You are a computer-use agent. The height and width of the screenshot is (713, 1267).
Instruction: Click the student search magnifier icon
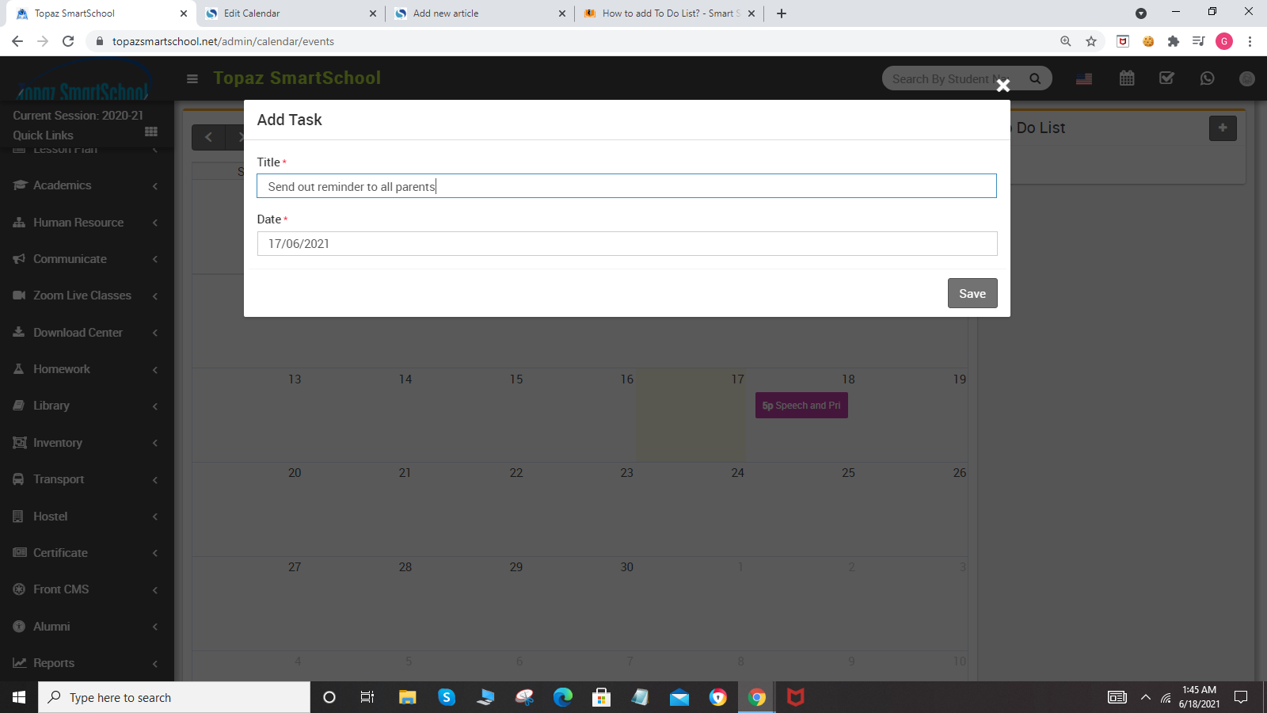coord(1035,78)
